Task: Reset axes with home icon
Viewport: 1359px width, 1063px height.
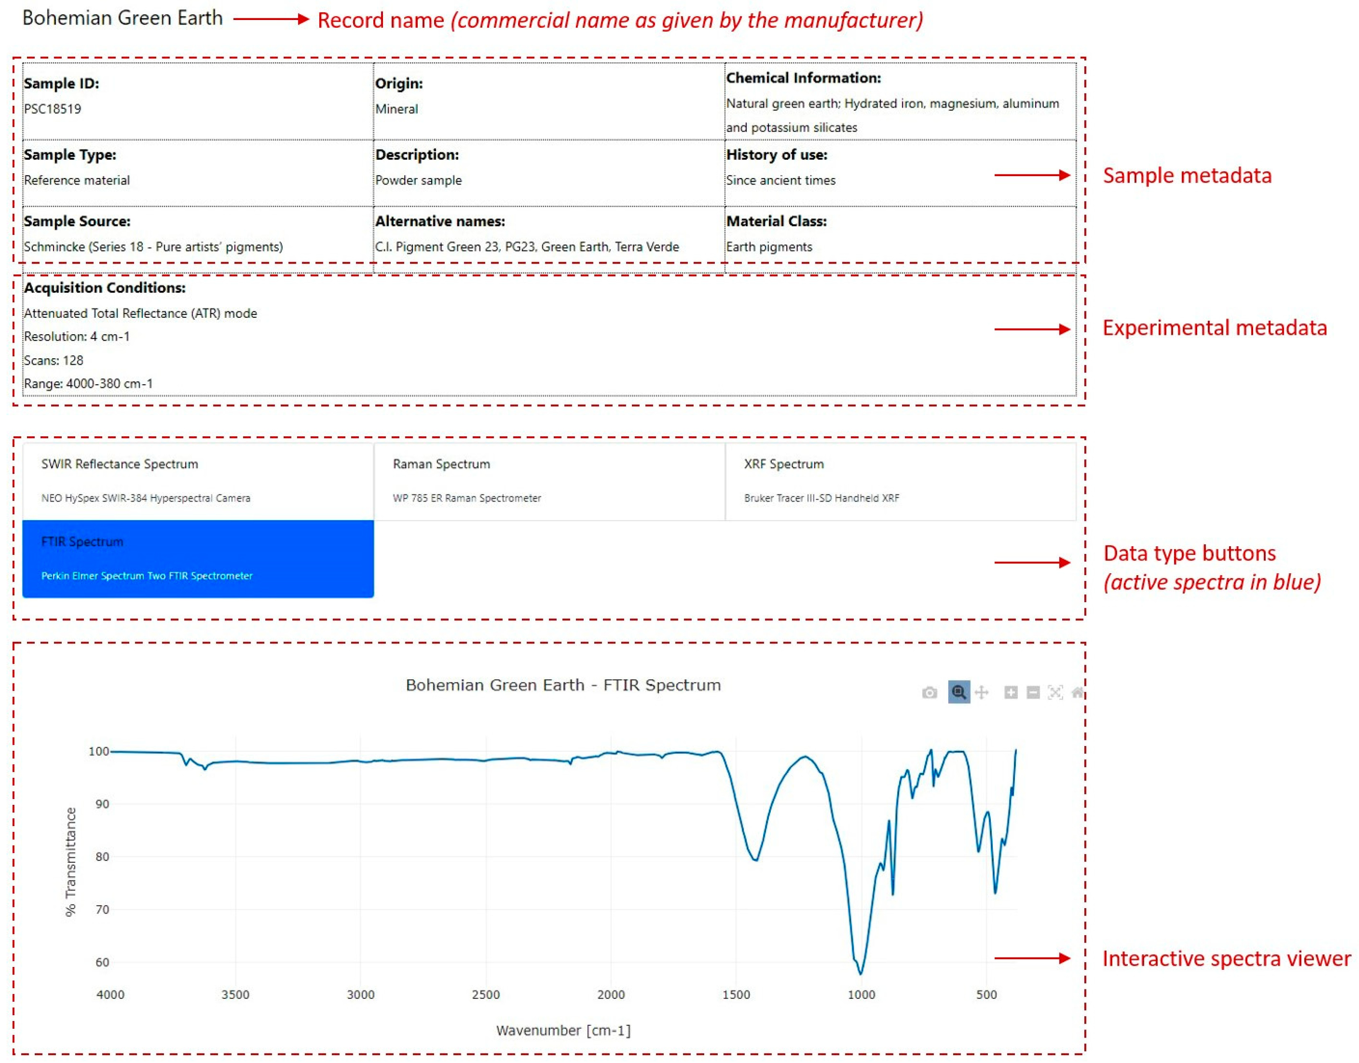Action: 1077,692
